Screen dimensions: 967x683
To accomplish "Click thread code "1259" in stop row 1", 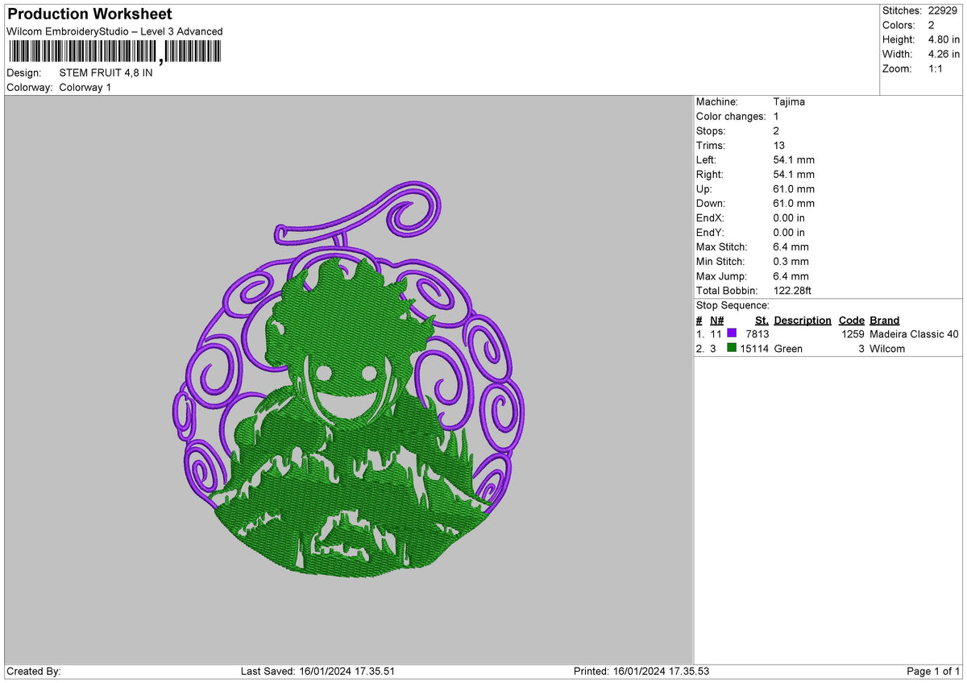I will click(x=853, y=333).
